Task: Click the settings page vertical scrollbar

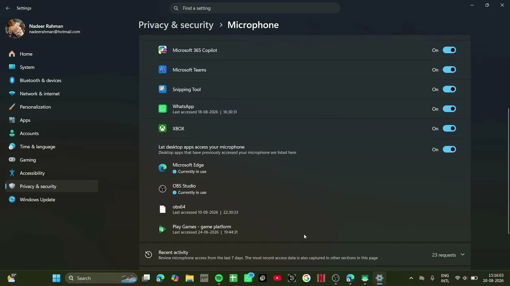Action: pyautogui.click(x=508, y=171)
